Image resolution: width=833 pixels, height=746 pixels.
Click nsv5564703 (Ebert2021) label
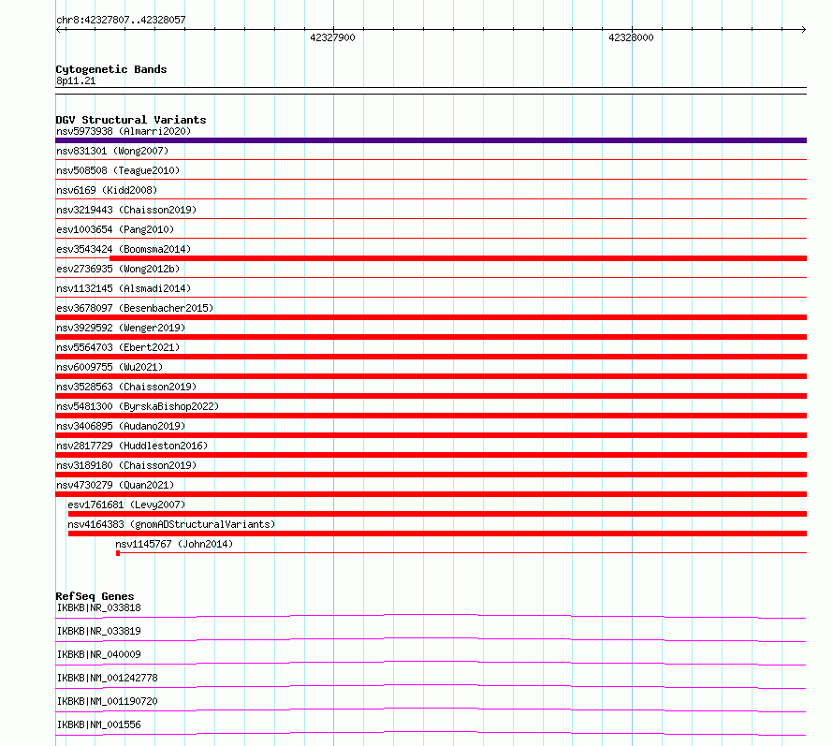coord(118,347)
